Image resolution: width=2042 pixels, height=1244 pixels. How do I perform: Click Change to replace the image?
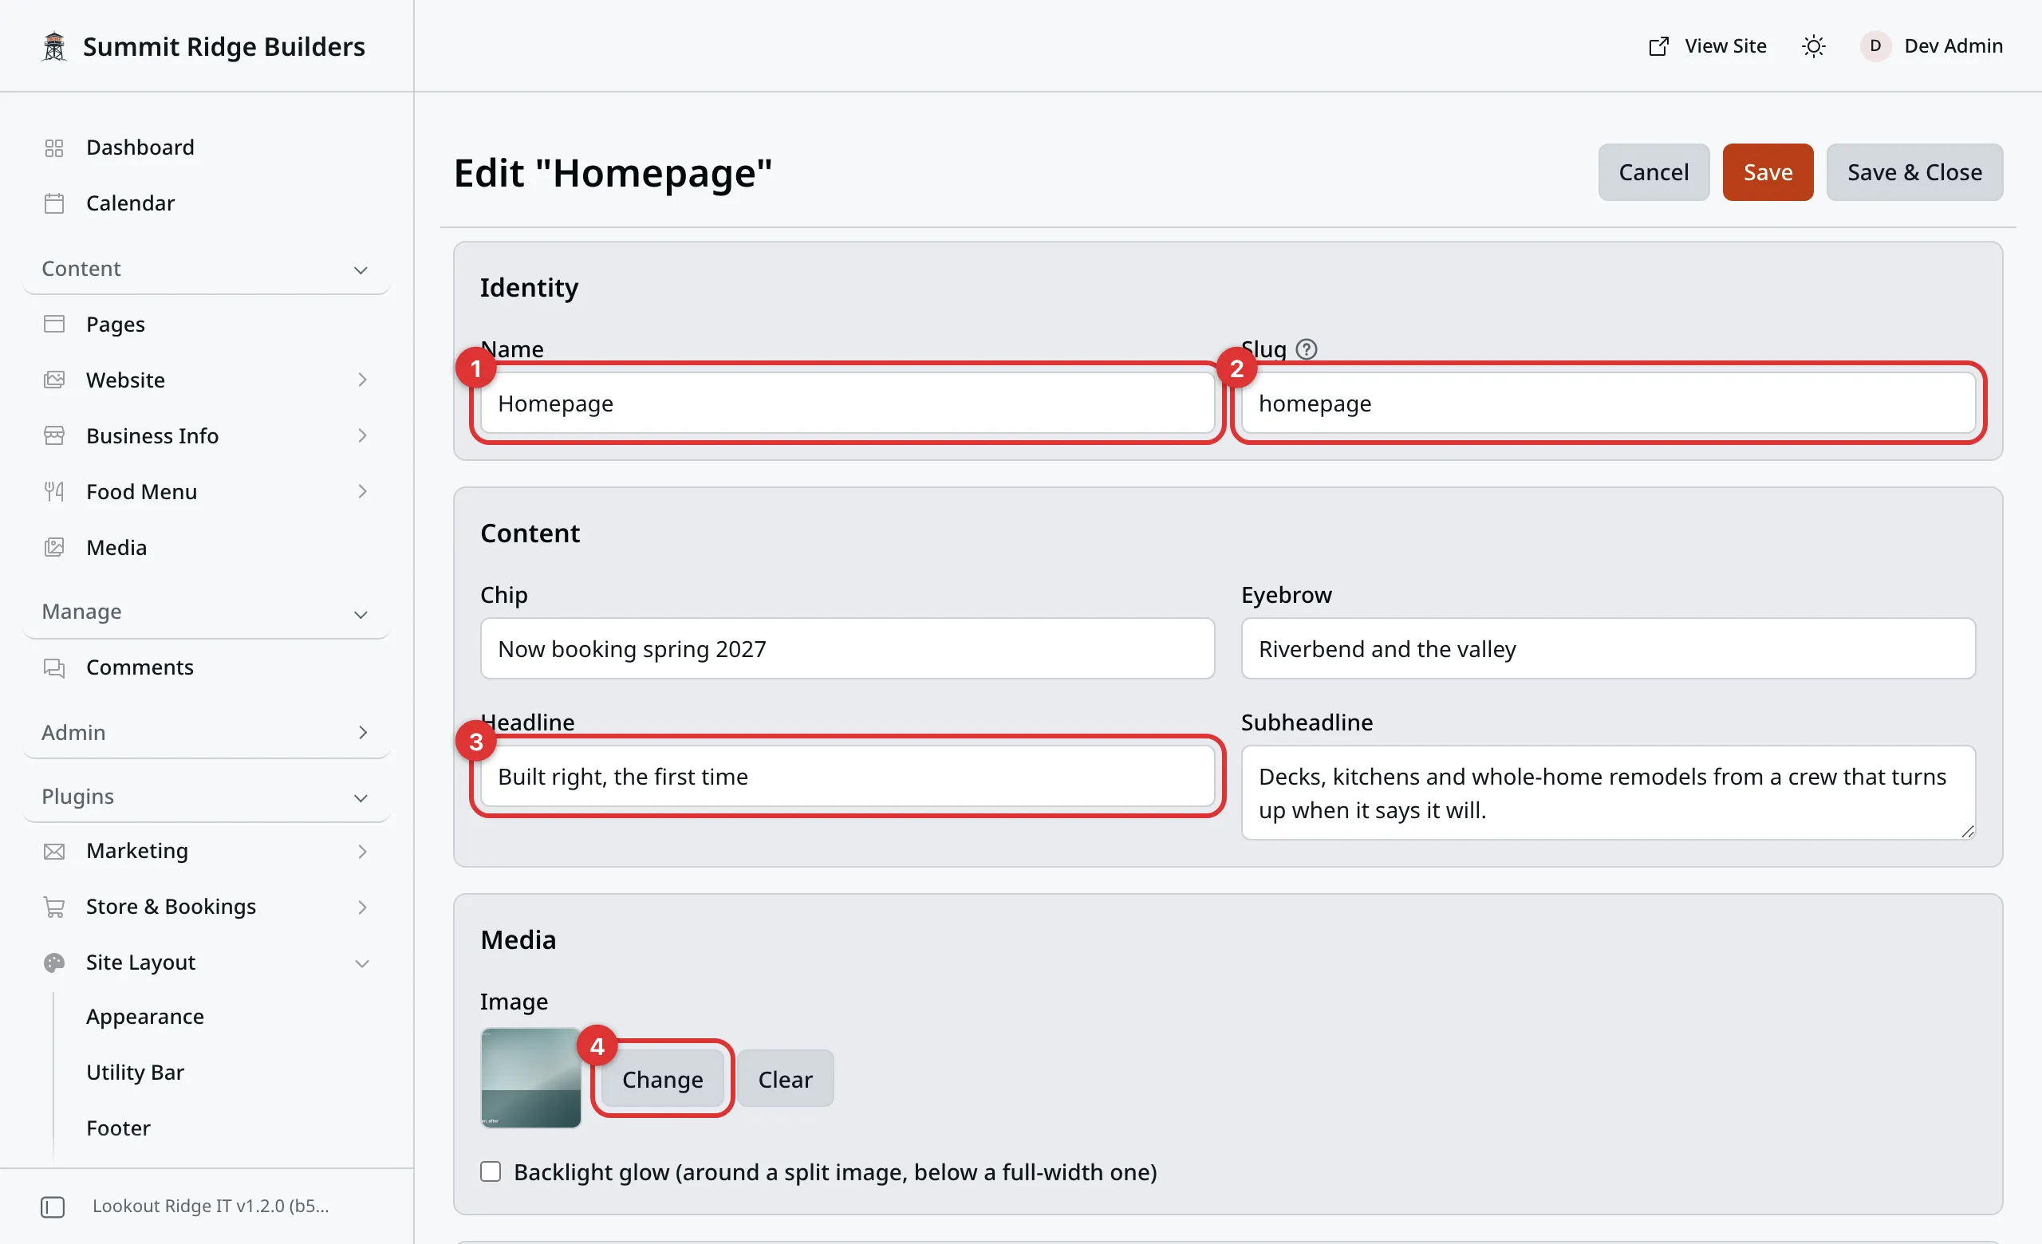pos(662,1078)
